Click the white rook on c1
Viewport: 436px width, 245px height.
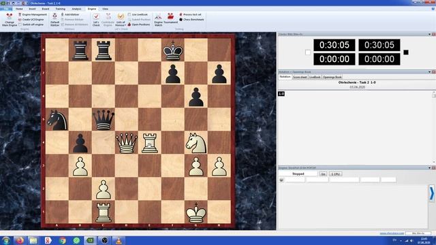(x=104, y=212)
